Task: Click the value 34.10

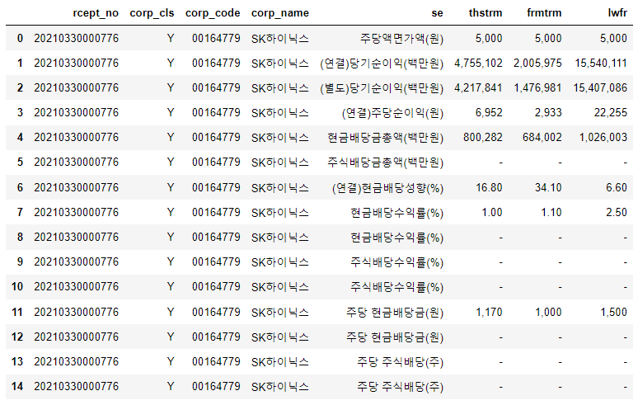Action: click(548, 187)
